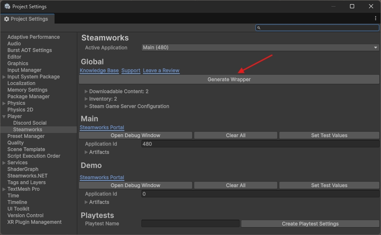Image resolution: width=381 pixels, height=235 pixels.
Task: Select Steamworks.NET category
Action: coord(27,176)
